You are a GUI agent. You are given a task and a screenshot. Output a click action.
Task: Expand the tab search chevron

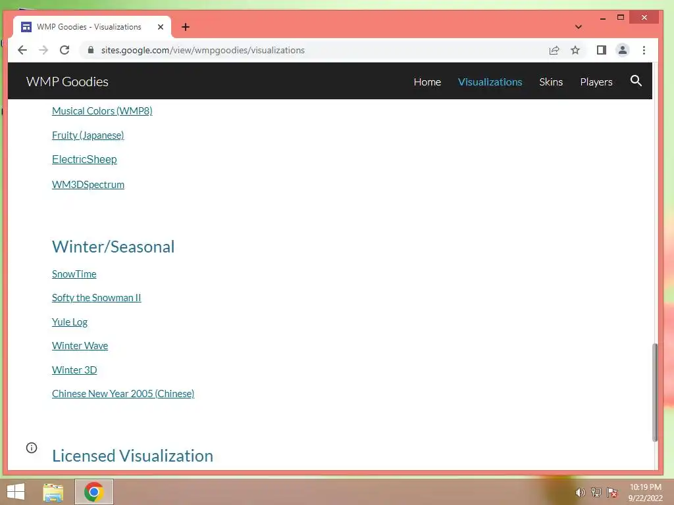coord(579,26)
